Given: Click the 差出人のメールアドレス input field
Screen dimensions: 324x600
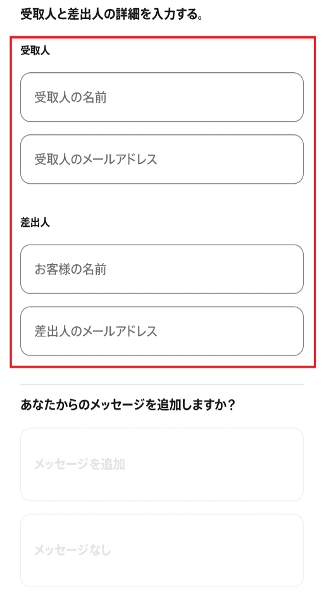Looking at the screenshot, I should [x=162, y=331].
